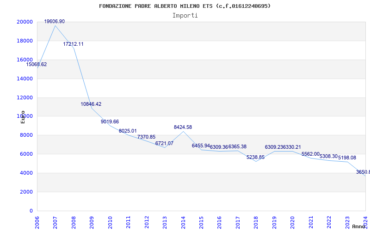Select the 2021 x-axis year label
370x231 pixels.
click(311, 222)
